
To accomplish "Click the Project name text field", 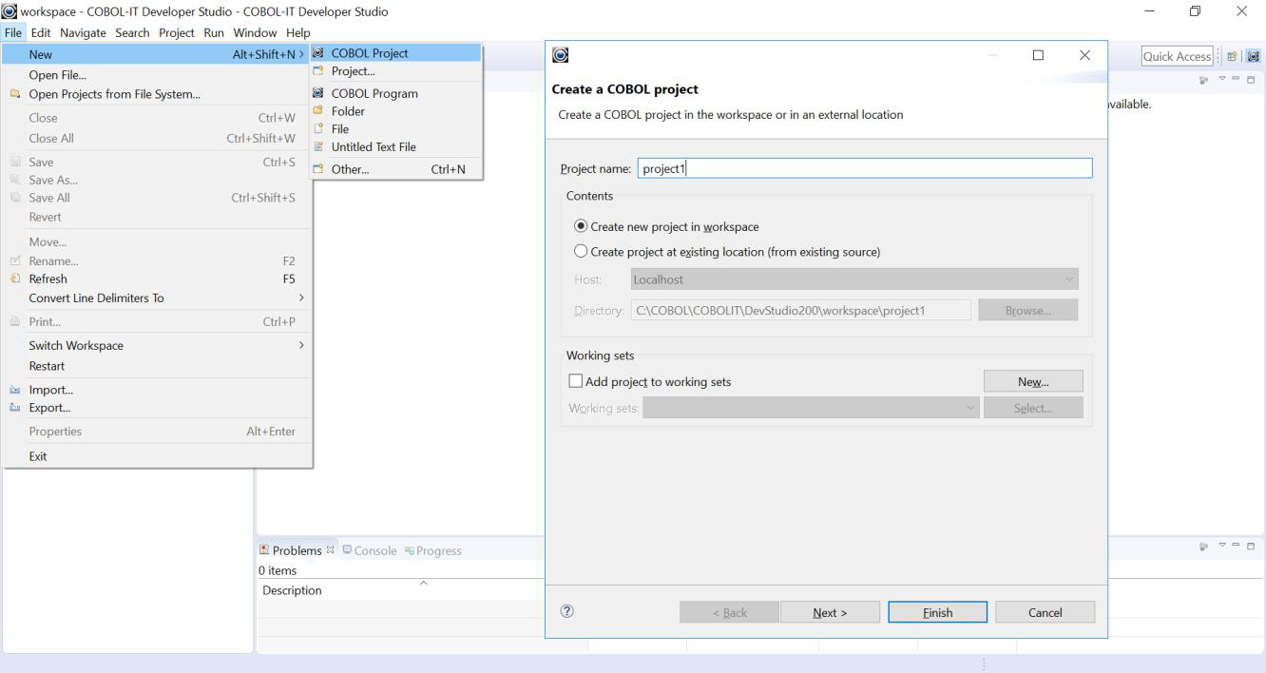I will tap(863, 168).
